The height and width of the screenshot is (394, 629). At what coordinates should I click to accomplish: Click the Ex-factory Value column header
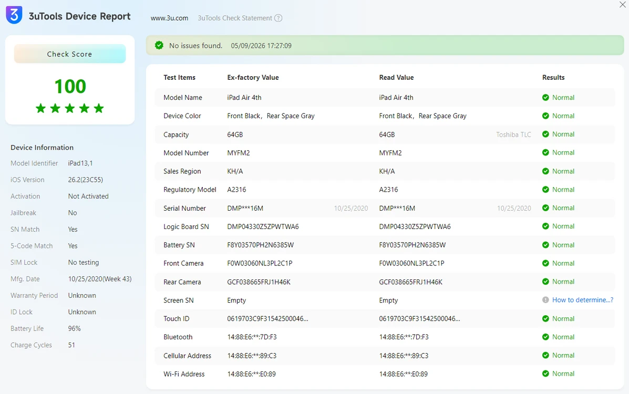click(253, 77)
